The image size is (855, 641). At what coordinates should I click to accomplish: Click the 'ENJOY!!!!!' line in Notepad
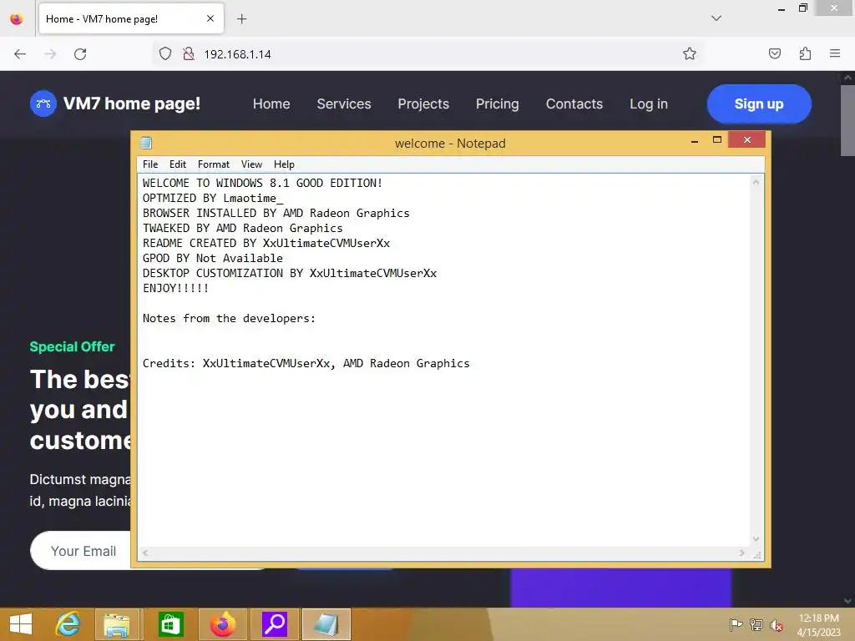coord(175,288)
